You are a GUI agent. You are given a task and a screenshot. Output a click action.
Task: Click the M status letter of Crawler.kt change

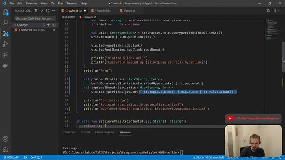[x=54, y=30]
